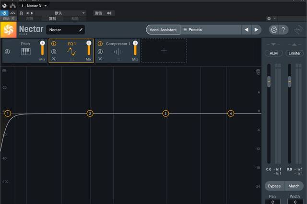The image size is (307, 204).
Task: Solo the Pitch module
Action: tap(7, 52)
